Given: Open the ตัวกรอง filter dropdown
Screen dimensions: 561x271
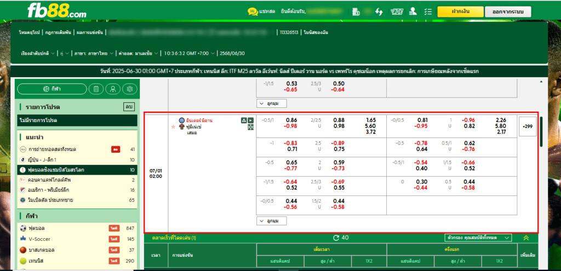Looking at the screenshot, I should click(x=478, y=238).
